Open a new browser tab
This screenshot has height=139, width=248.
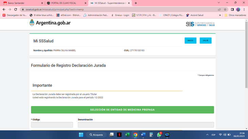click(x=136, y=3)
